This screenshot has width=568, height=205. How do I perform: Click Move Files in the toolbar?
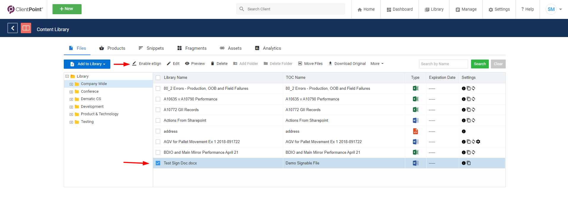tap(310, 64)
